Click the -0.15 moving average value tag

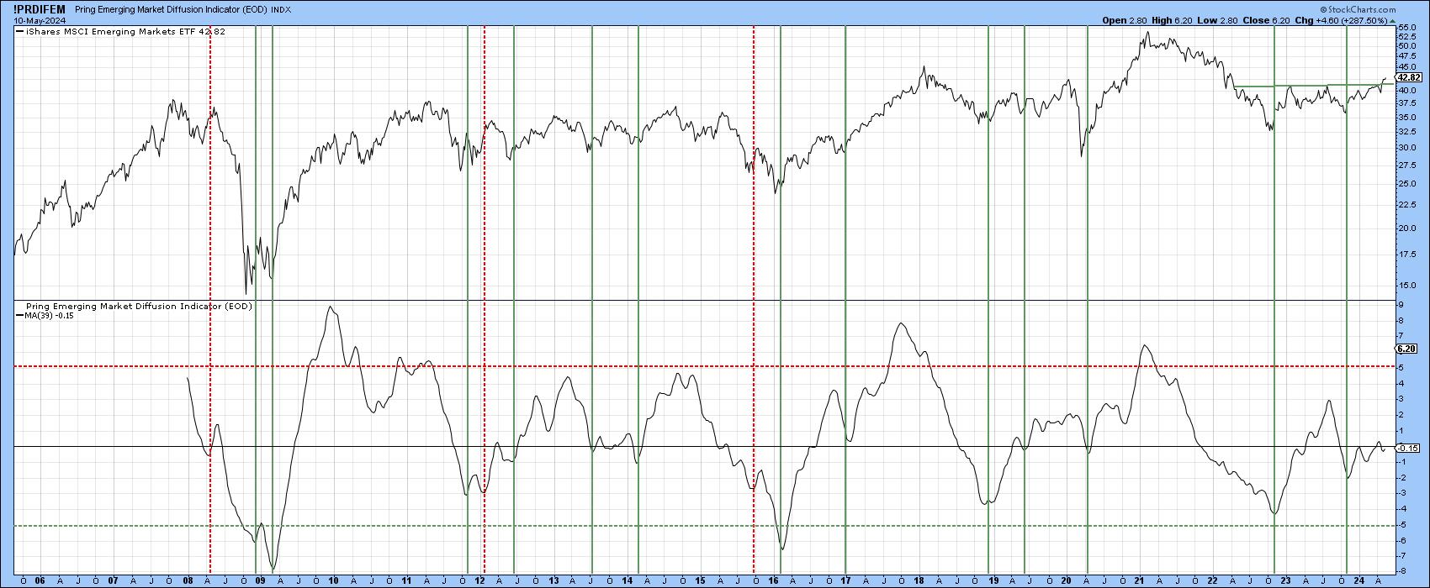pyautogui.click(x=1407, y=449)
